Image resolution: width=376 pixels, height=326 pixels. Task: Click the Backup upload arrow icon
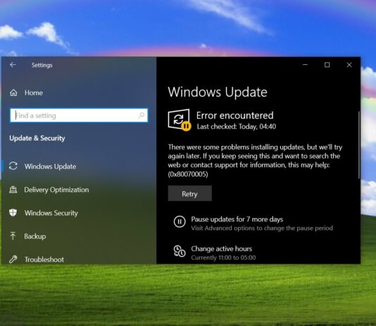coord(13,236)
